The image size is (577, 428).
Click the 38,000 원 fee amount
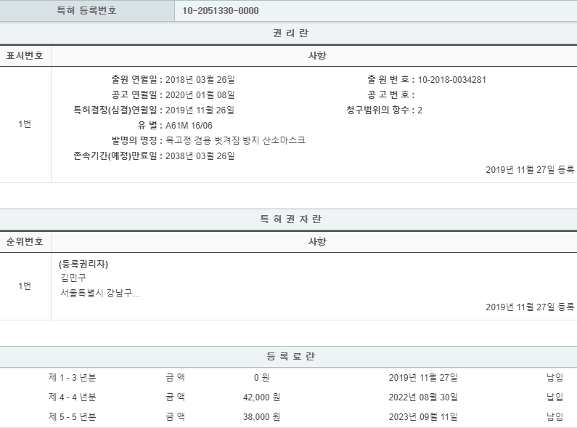click(261, 416)
